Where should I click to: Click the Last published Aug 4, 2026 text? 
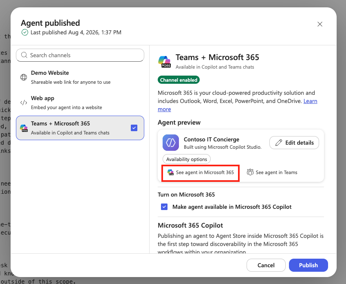click(x=76, y=33)
